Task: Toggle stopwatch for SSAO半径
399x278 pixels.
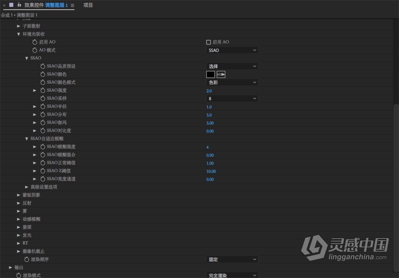Action: click(x=43, y=106)
